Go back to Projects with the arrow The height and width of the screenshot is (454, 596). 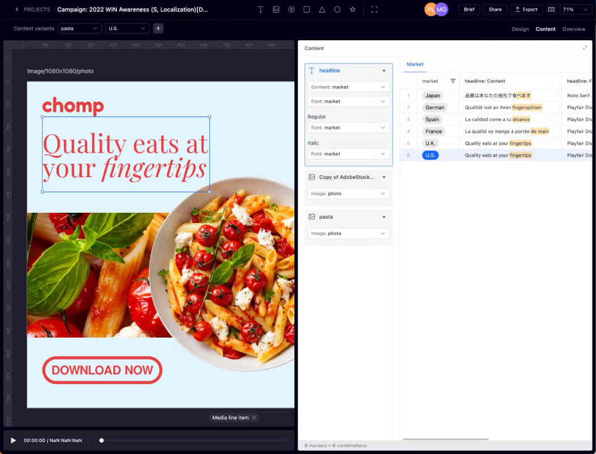16,10
